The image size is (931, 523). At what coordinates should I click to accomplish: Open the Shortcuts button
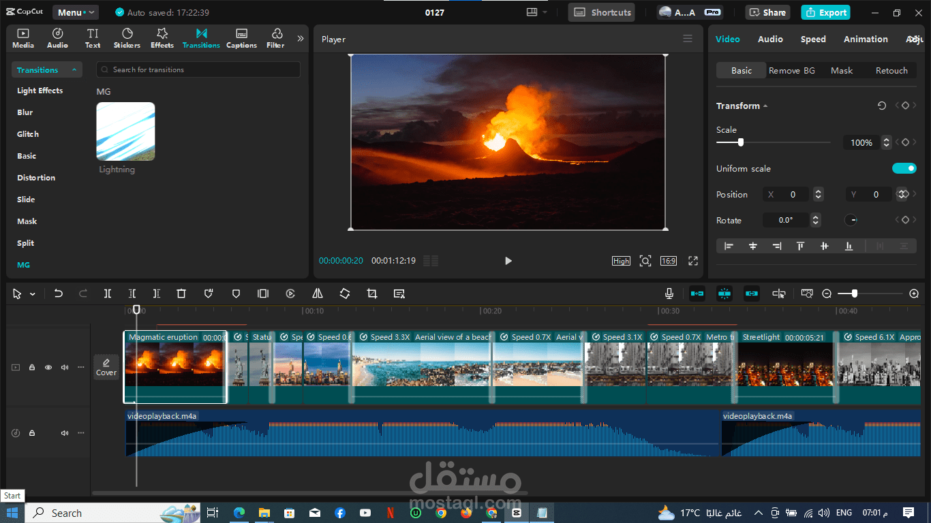601,12
